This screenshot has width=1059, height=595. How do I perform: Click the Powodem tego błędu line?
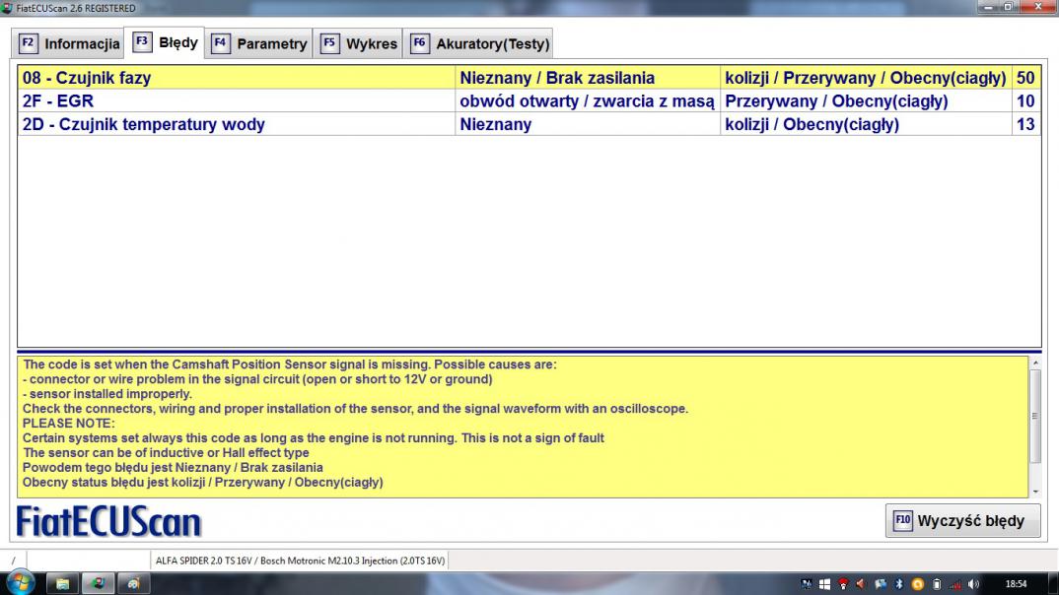point(173,468)
